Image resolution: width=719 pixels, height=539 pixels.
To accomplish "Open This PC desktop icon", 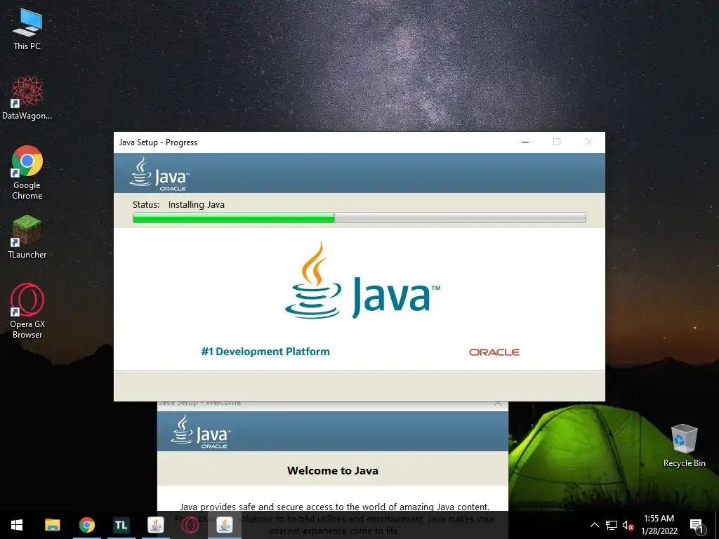I will tap(27, 28).
